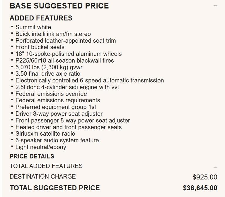Click the $38,645.00 total suggested price
This screenshot has height=197, width=225.
pos(200,188)
